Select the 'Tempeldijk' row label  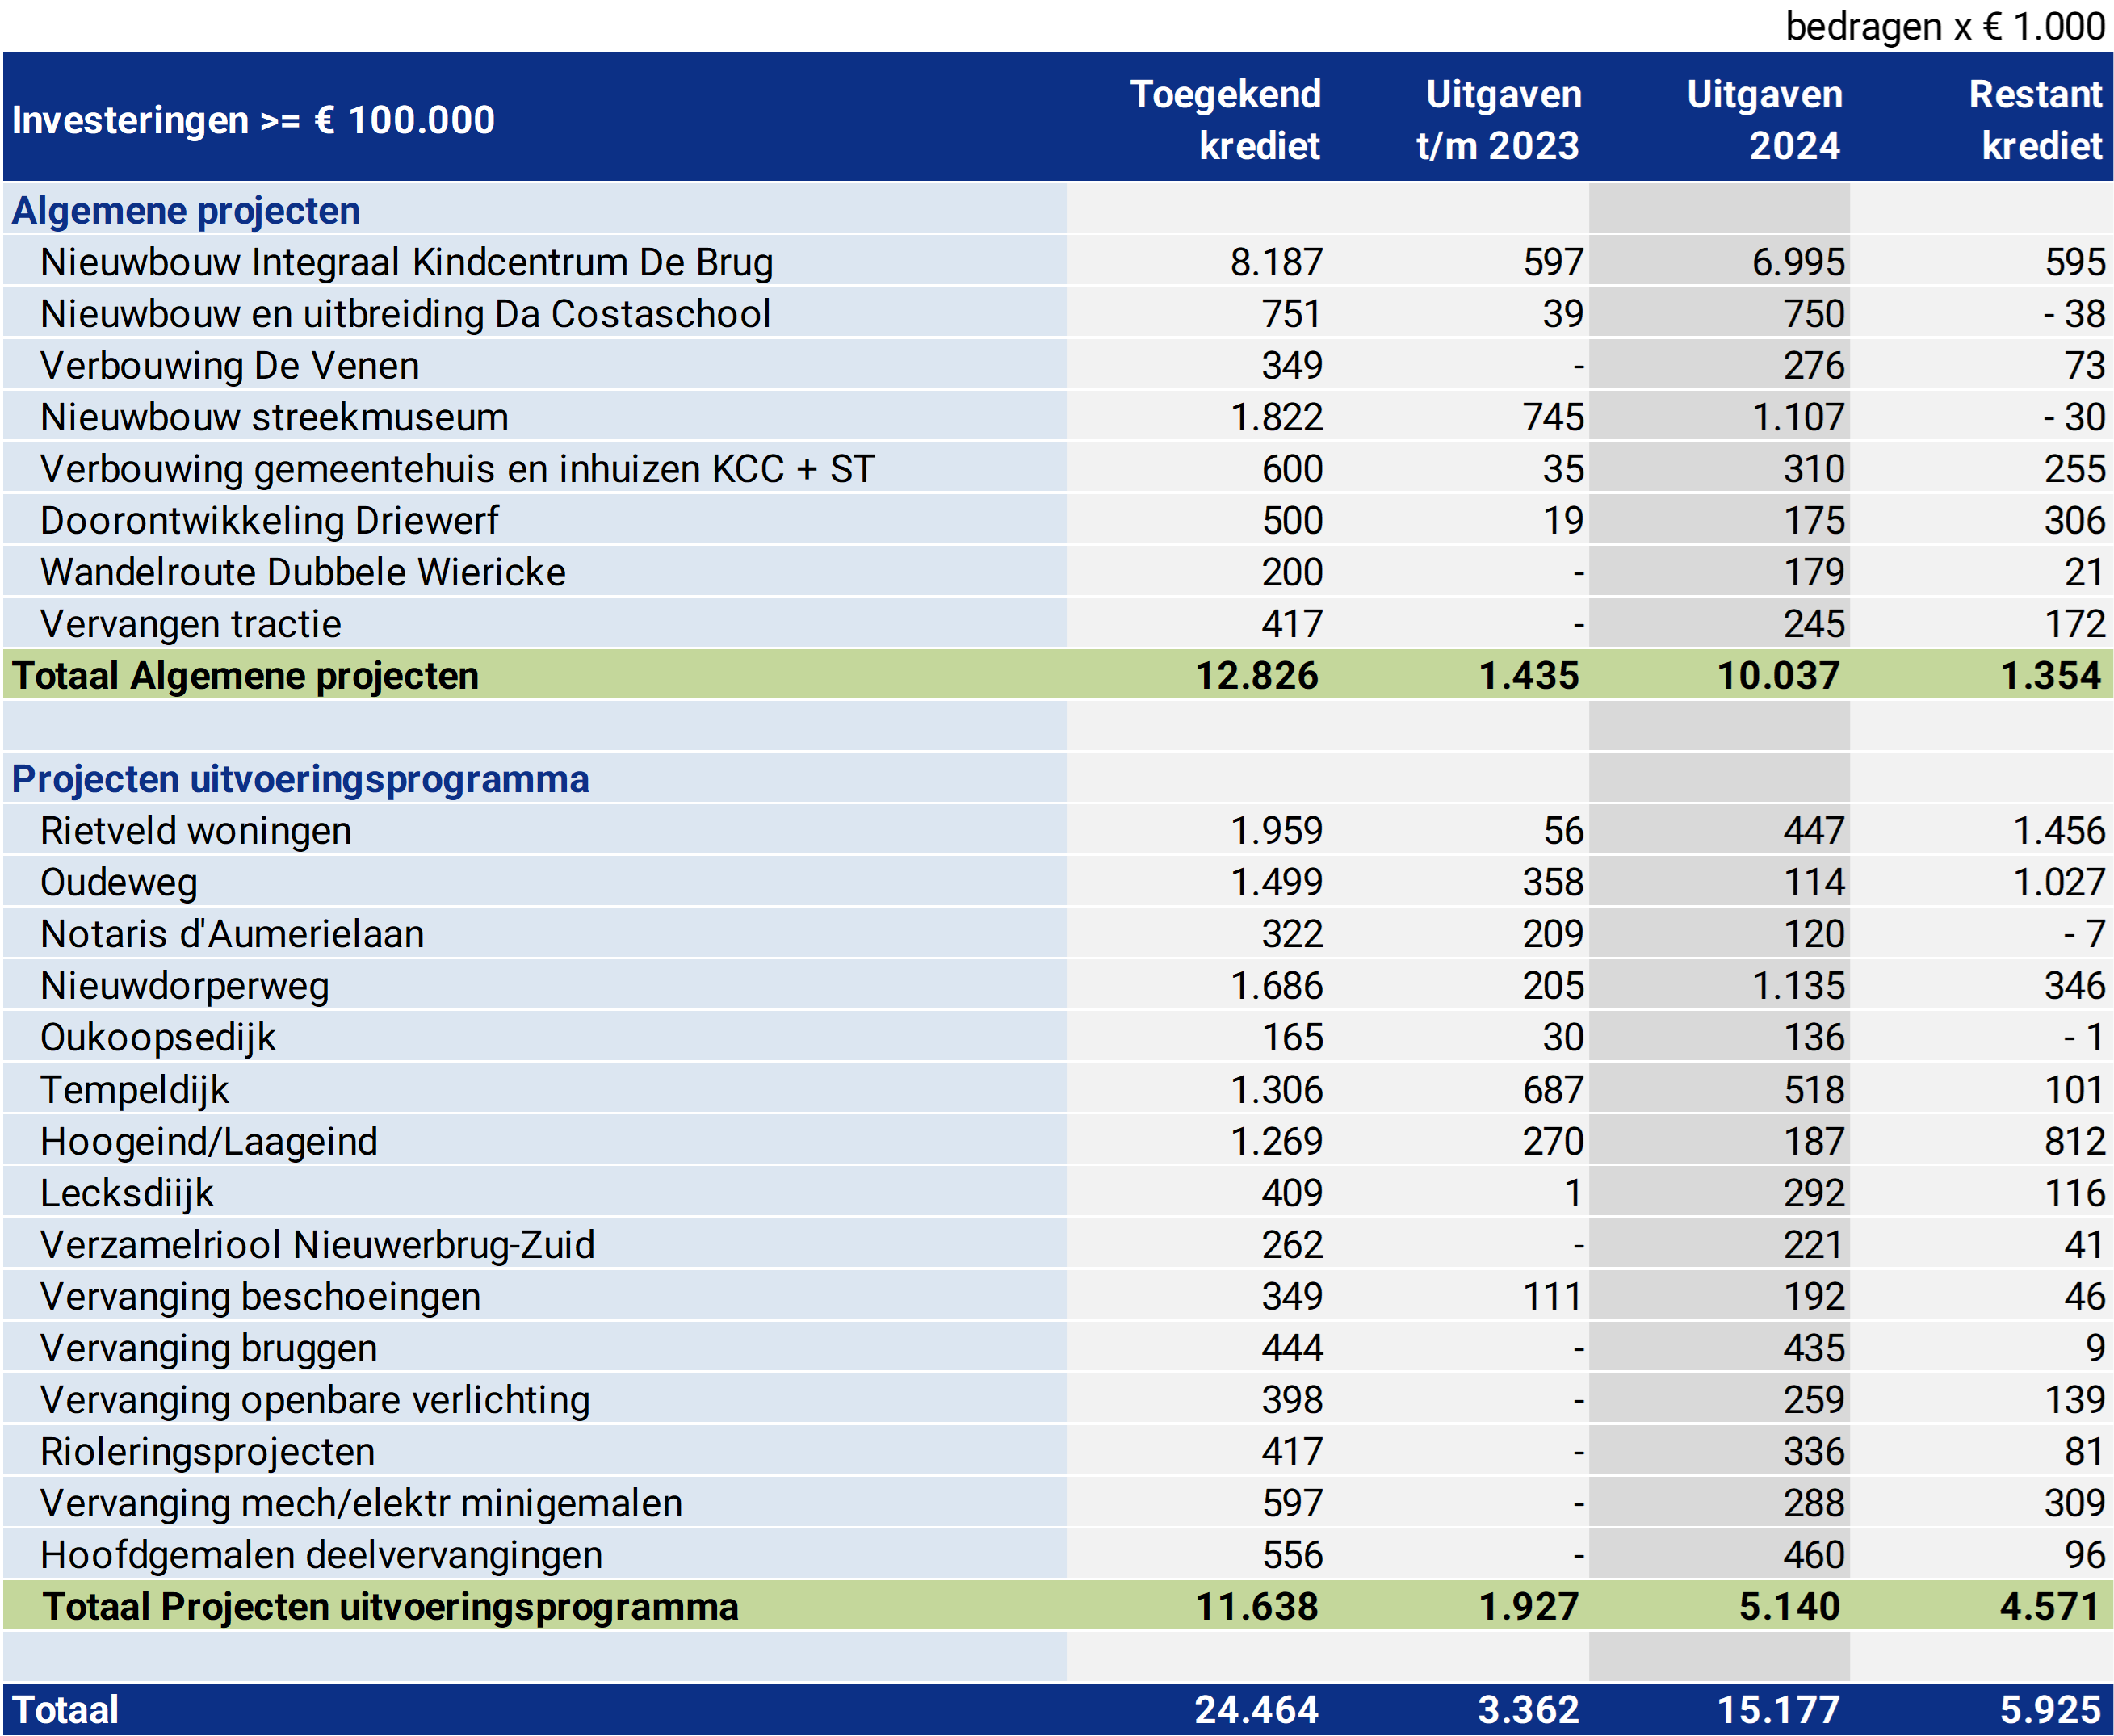click(134, 1089)
